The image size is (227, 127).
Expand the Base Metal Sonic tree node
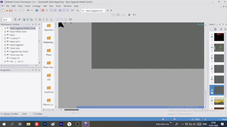click(5, 32)
